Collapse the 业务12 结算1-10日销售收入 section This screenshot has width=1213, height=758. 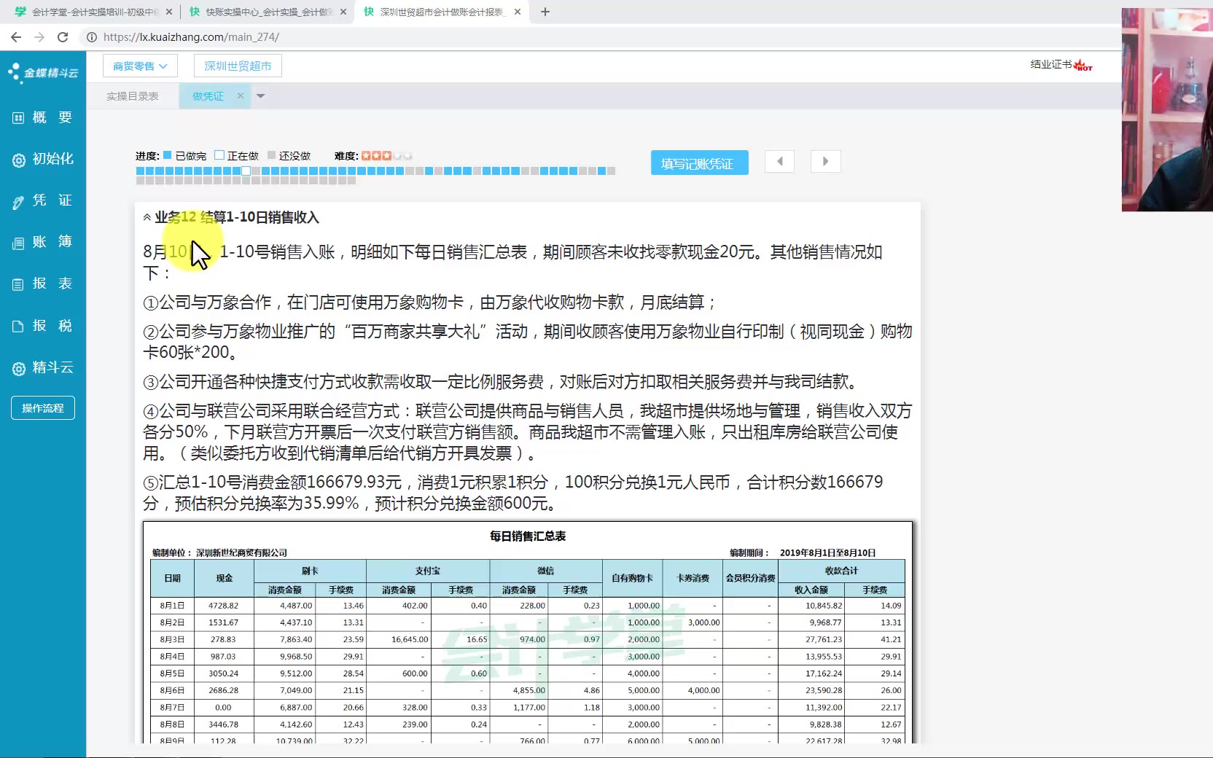pyautogui.click(x=147, y=217)
